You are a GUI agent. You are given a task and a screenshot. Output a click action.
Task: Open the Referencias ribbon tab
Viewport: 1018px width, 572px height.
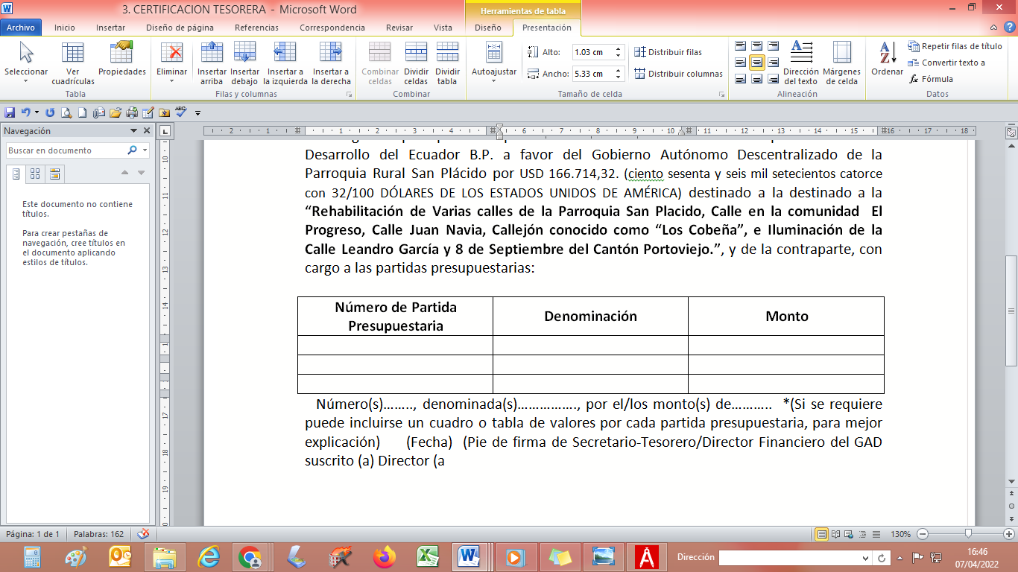[256, 28]
